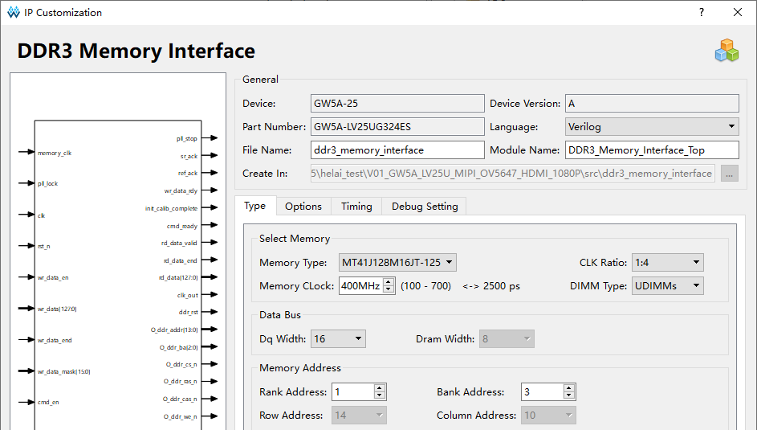Image resolution: width=757 pixels, height=430 pixels.
Task: Click the Create In path field
Action: [513, 174]
